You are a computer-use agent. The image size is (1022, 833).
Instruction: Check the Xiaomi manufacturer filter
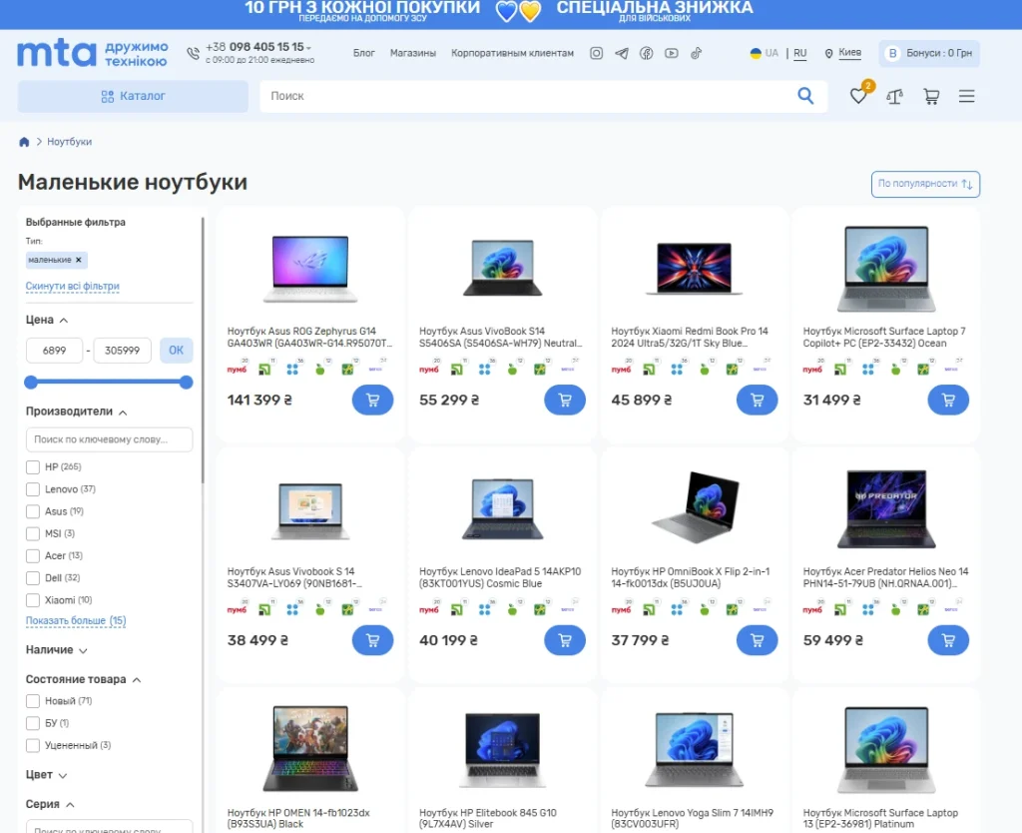click(x=33, y=600)
